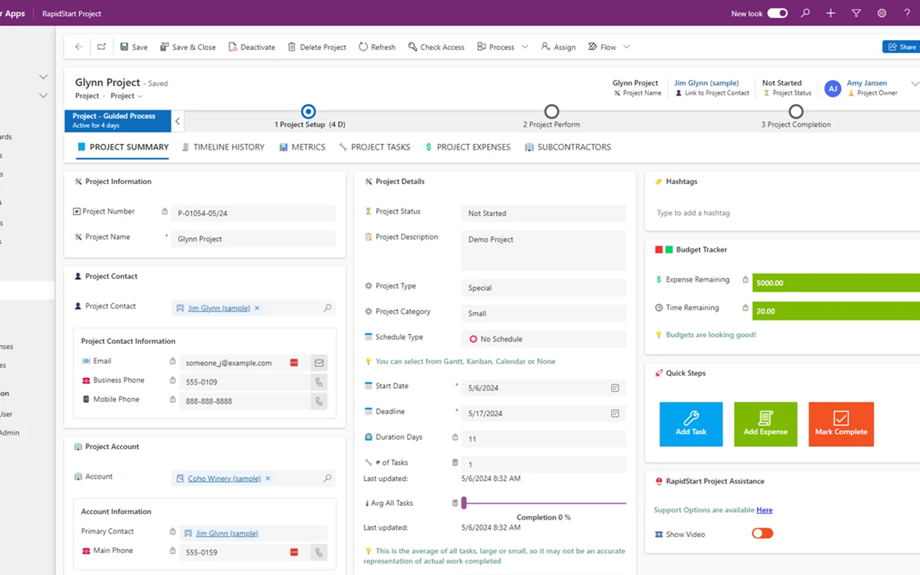Expand the header fields chevron

(915, 84)
